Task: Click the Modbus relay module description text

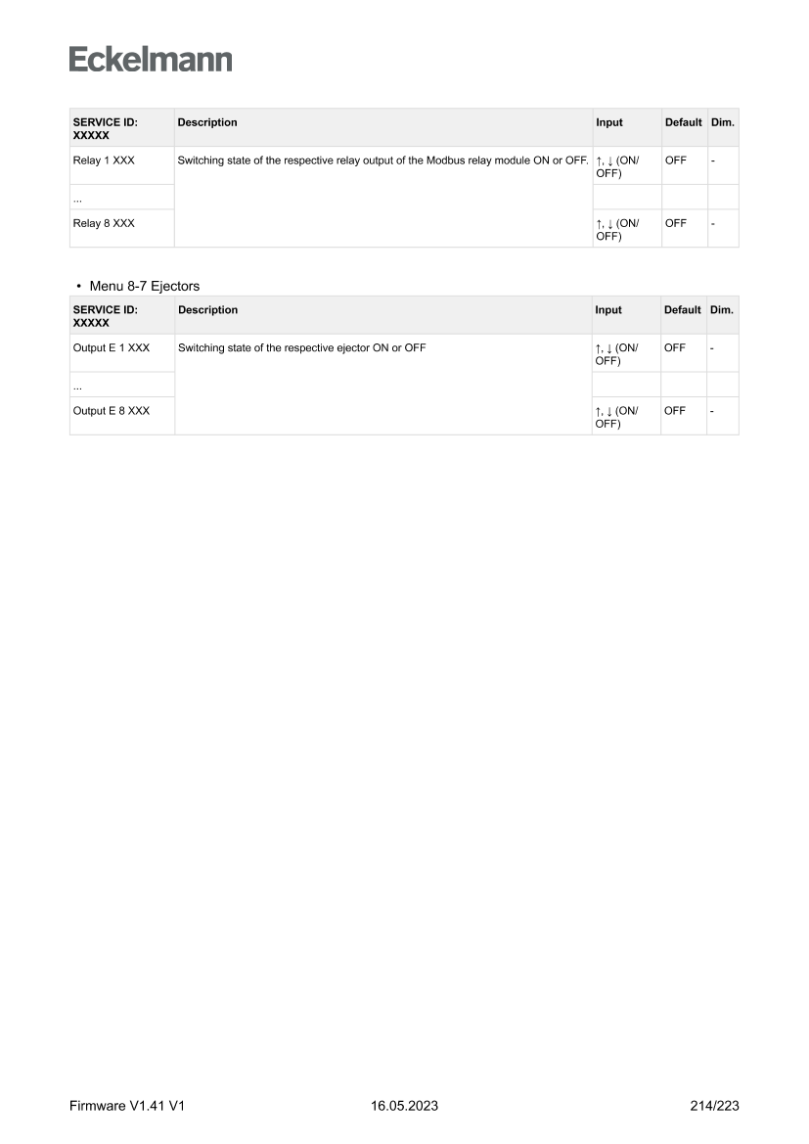Action: (382, 160)
